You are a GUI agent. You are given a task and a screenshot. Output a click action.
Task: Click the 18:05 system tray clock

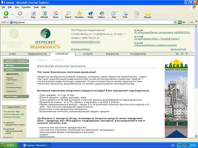[x=192, y=145]
